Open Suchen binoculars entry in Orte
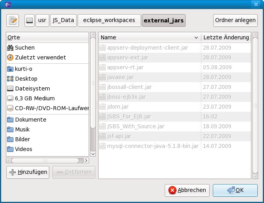The height and width of the screenshot is (203, 264). (24, 48)
